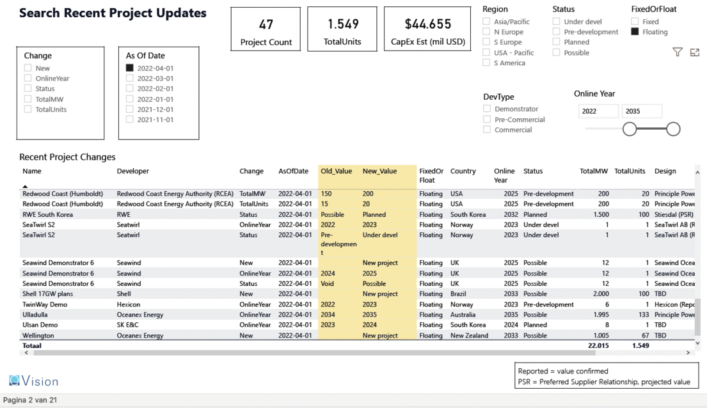This screenshot has width=707, height=408.
Task: Click the Name column sort arrow
Action: pyautogui.click(x=25, y=186)
